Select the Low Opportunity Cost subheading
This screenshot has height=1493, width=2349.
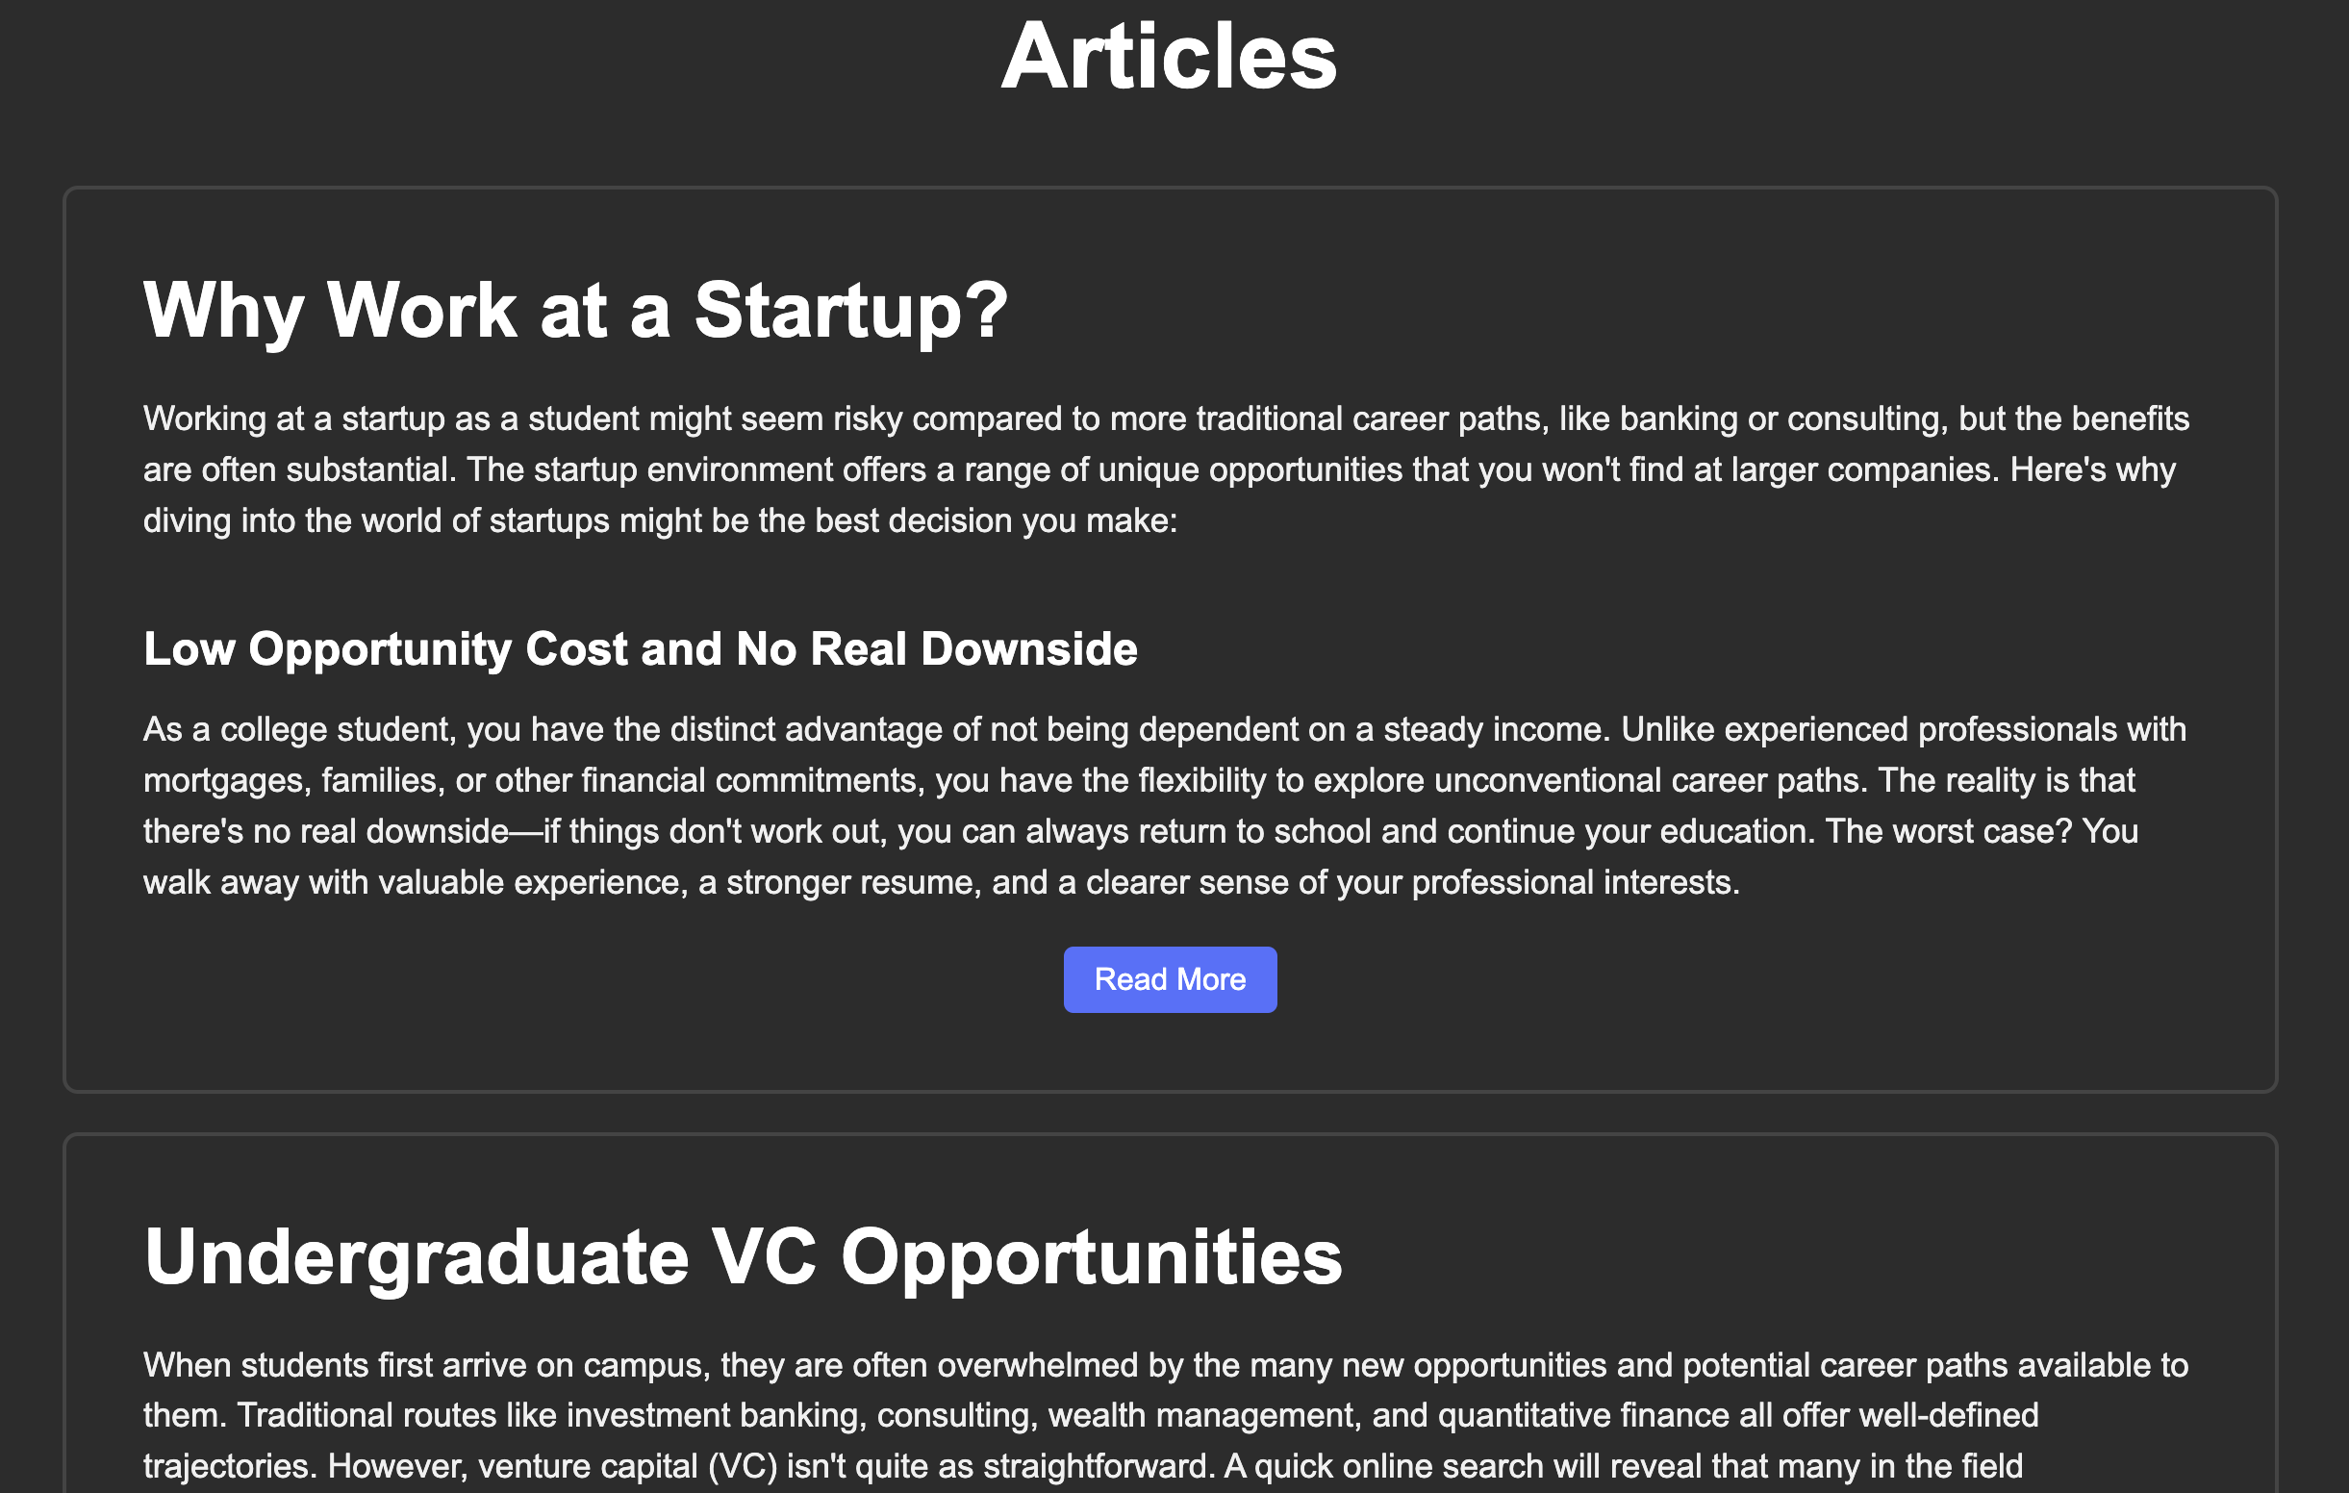[640, 649]
